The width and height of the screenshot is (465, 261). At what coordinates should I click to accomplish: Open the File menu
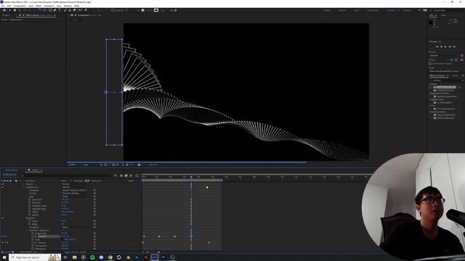click(3, 6)
